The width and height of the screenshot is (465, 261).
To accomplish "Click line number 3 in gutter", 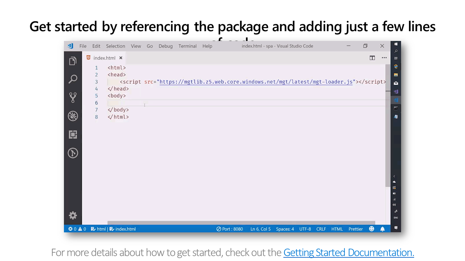I will 97,82.
